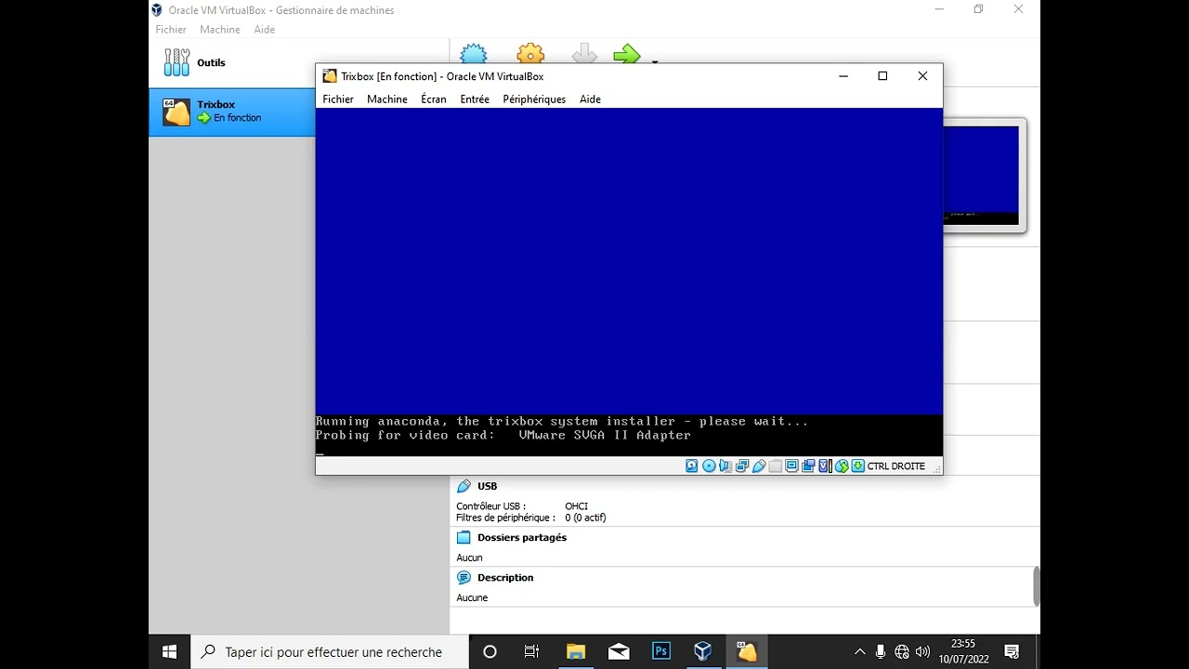Maximize the Trixbox VM window
This screenshot has width=1189, height=669.
tap(882, 76)
